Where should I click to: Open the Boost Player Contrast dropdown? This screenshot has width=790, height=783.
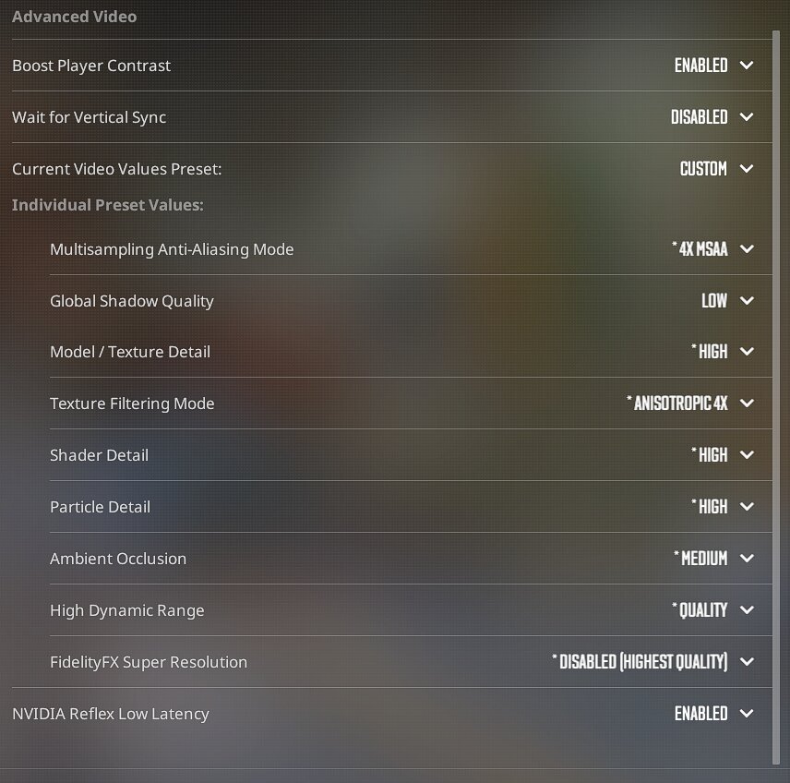pos(747,66)
